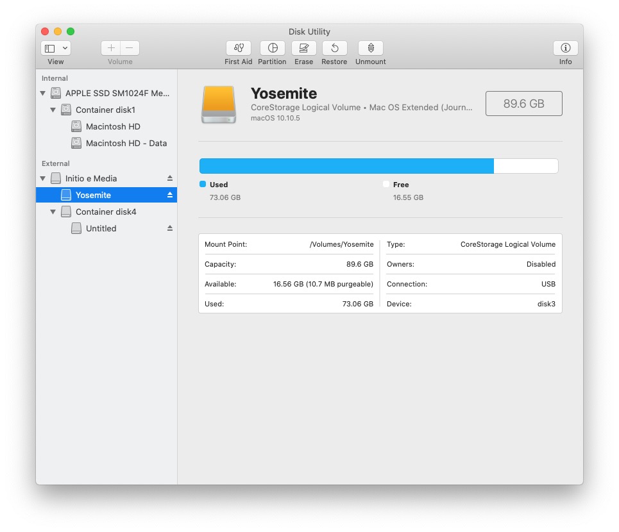Click the macOS 10.10.5 version text
Image resolution: width=619 pixels, height=532 pixels.
pyautogui.click(x=275, y=118)
